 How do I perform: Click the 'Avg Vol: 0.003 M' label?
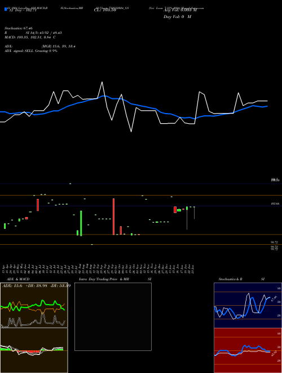180,10
